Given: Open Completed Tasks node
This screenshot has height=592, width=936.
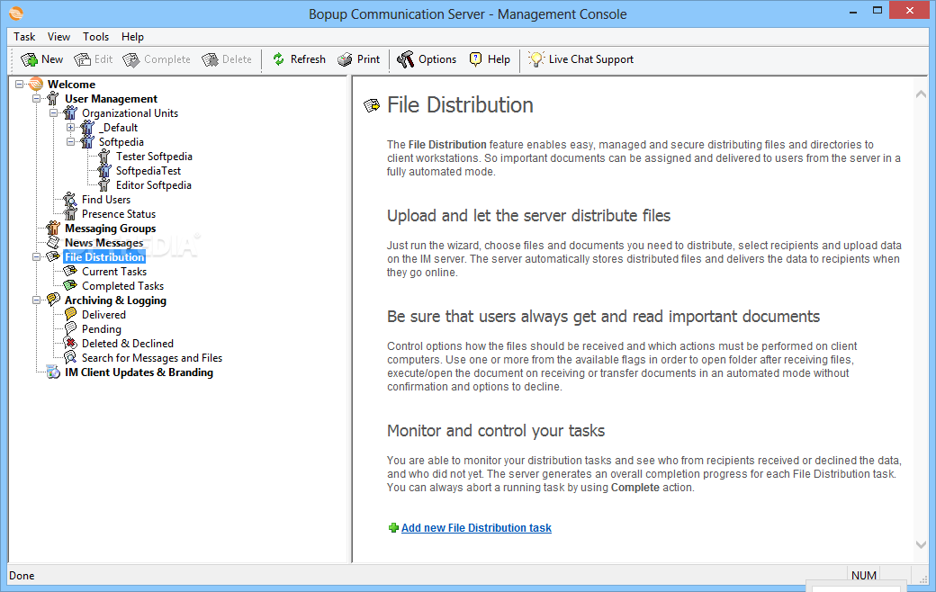Looking at the screenshot, I should pos(122,286).
